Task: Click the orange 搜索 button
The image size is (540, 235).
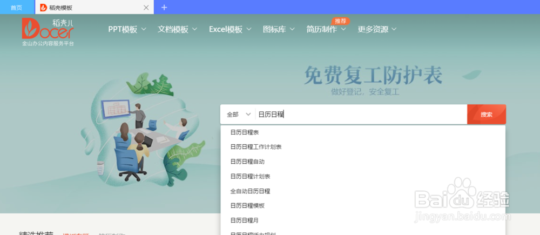Action: [487, 115]
